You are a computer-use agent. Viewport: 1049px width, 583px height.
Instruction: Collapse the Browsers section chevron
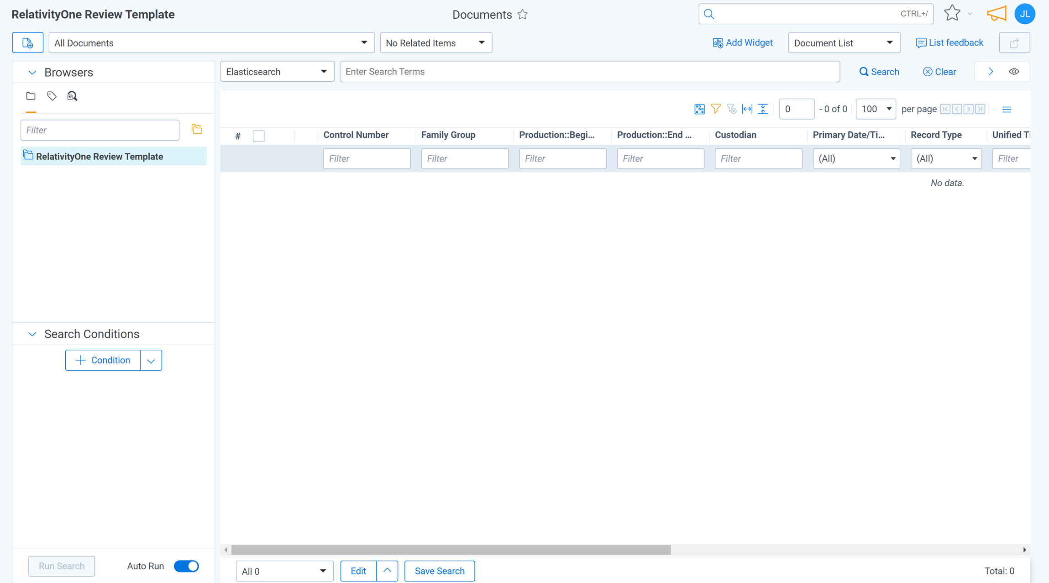coord(32,73)
